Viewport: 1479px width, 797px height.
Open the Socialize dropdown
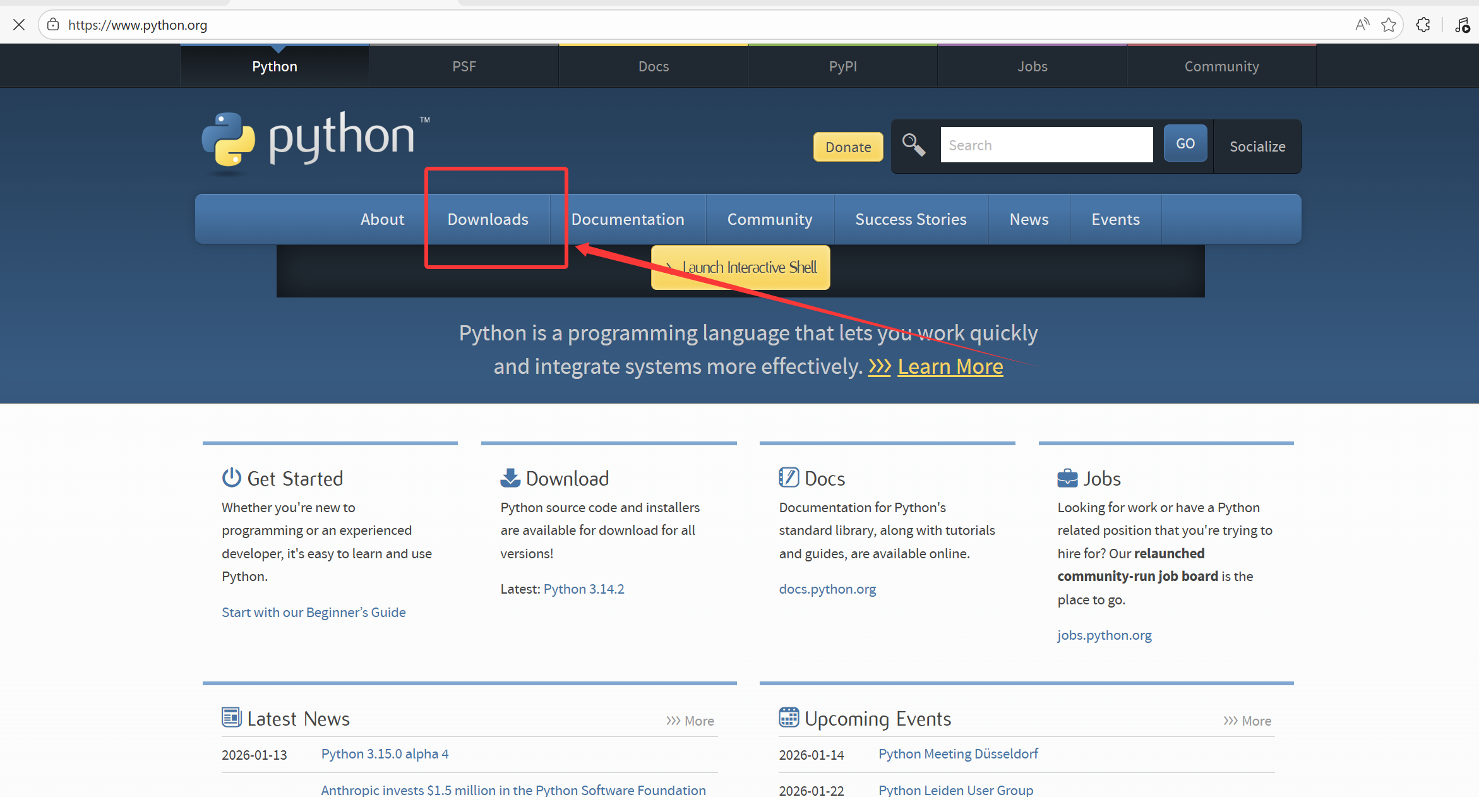point(1257,147)
